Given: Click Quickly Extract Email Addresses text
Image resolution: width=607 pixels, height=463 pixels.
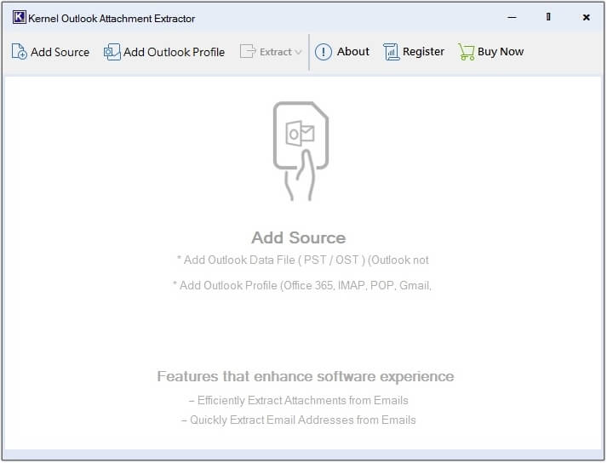Looking at the screenshot, I should pos(299,420).
